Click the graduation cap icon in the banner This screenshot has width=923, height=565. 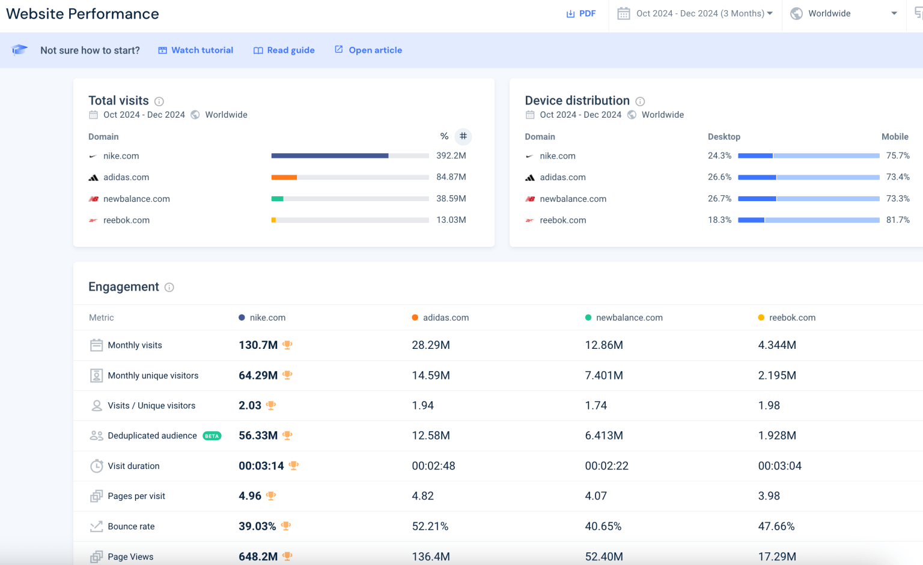click(20, 50)
